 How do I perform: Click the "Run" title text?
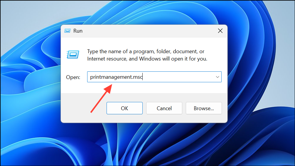[78, 31]
